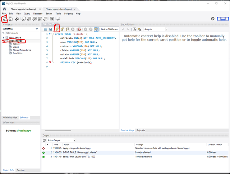Open the Scripting menu
Screen dimensions: 230x174
[x=68, y=14]
